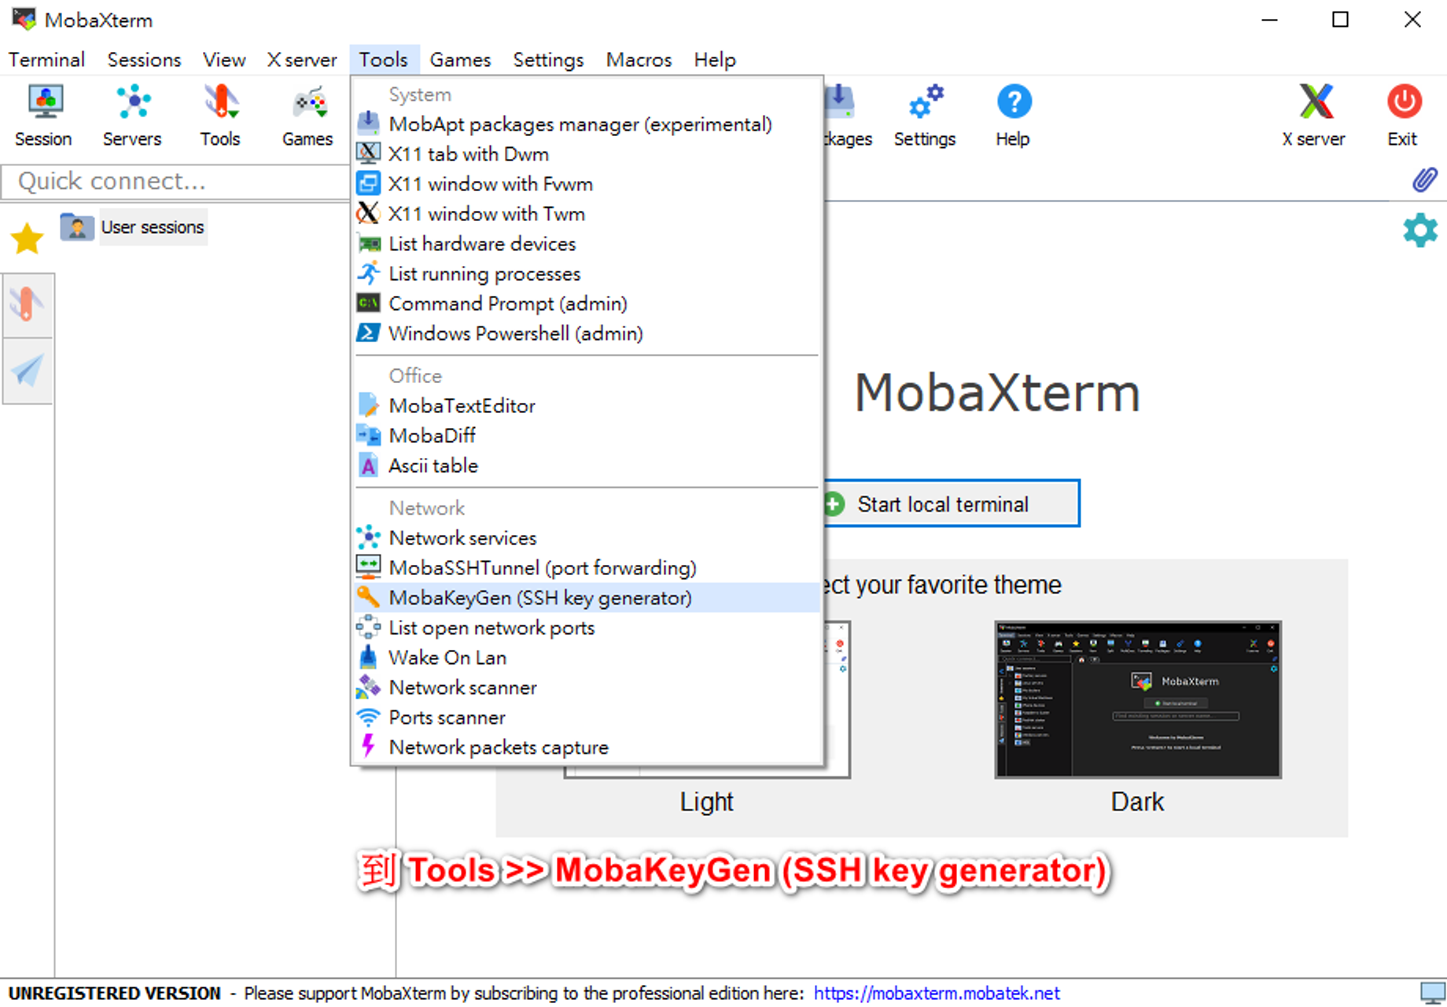Open the teal gear settings icon

(1420, 230)
